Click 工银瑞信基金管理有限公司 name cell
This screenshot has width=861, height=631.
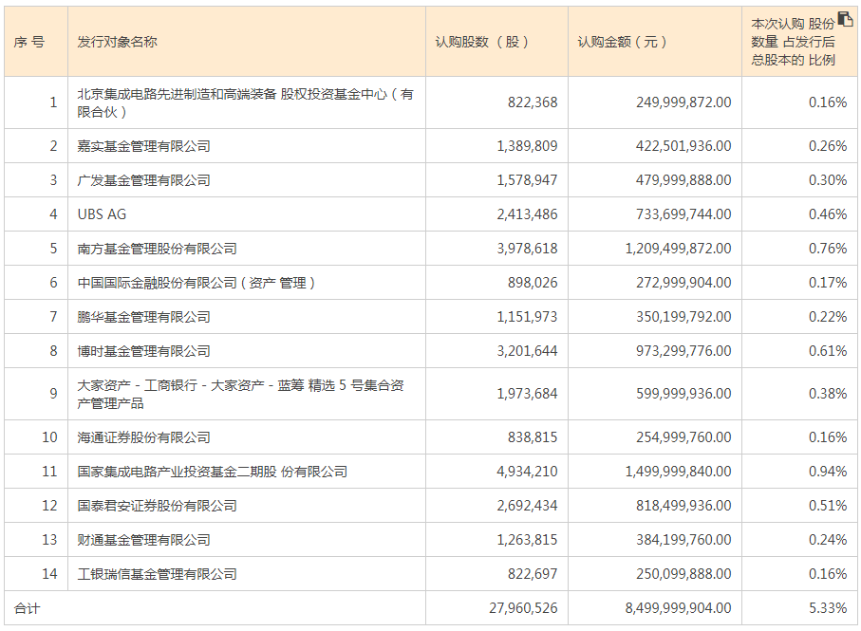[x=247, y=574]
